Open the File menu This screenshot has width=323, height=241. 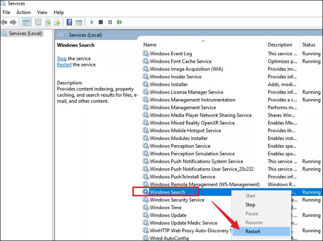(6, 12)
